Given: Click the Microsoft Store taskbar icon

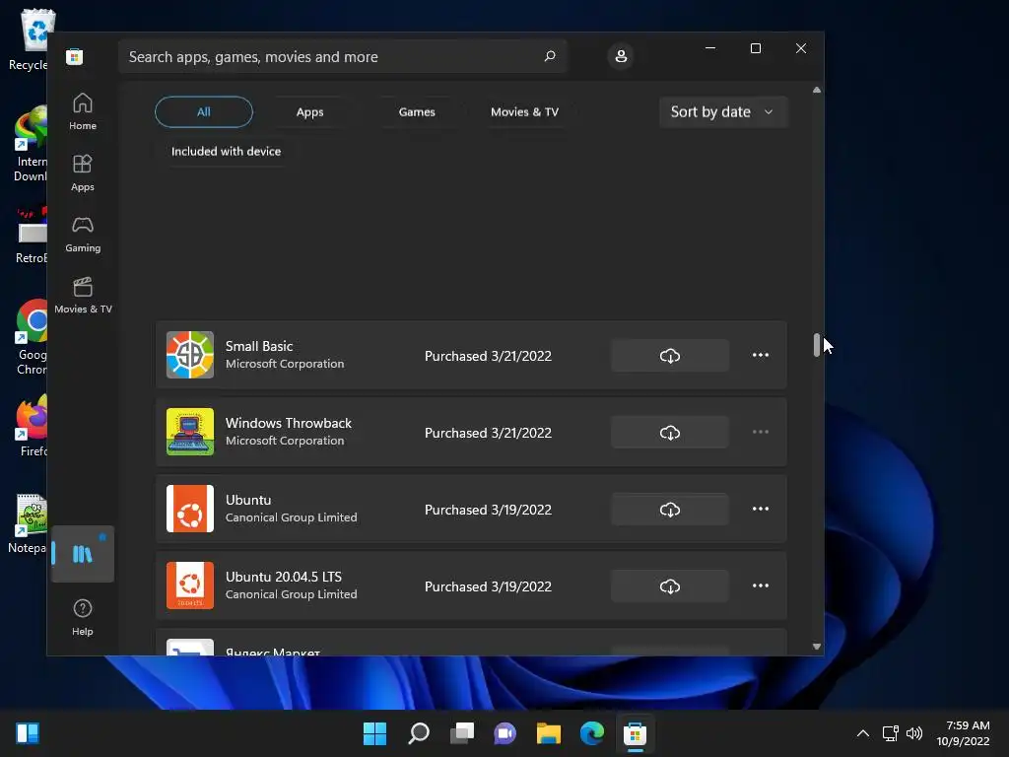Looking at the screenshot, I should 636,733.
